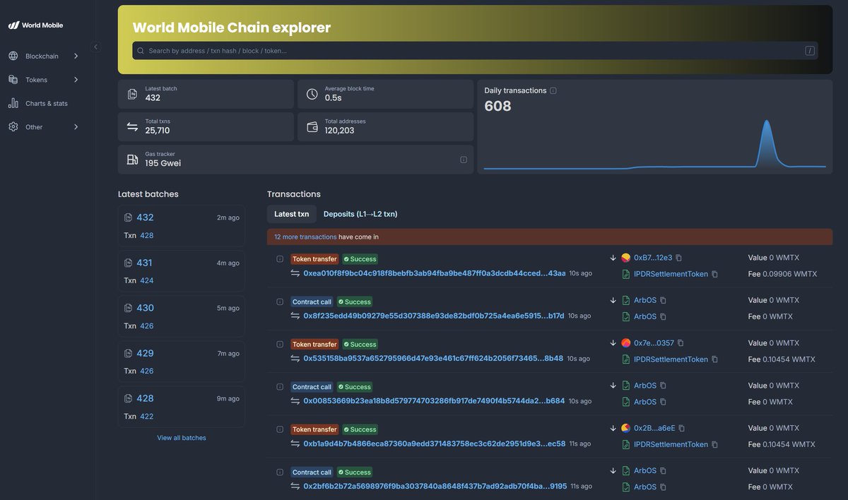Click the World Mobile logo icon

(x=13, y=23)
